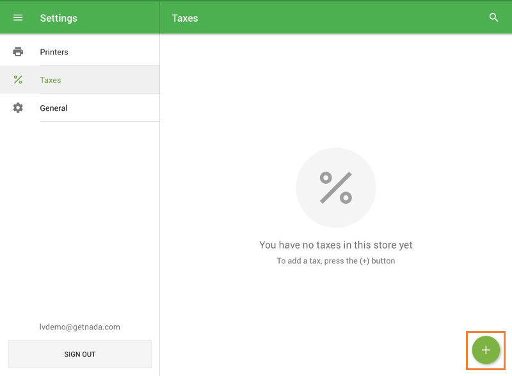Select the highlighted Taxes sidebar row
Screen dimensions: 512x376
80,79
